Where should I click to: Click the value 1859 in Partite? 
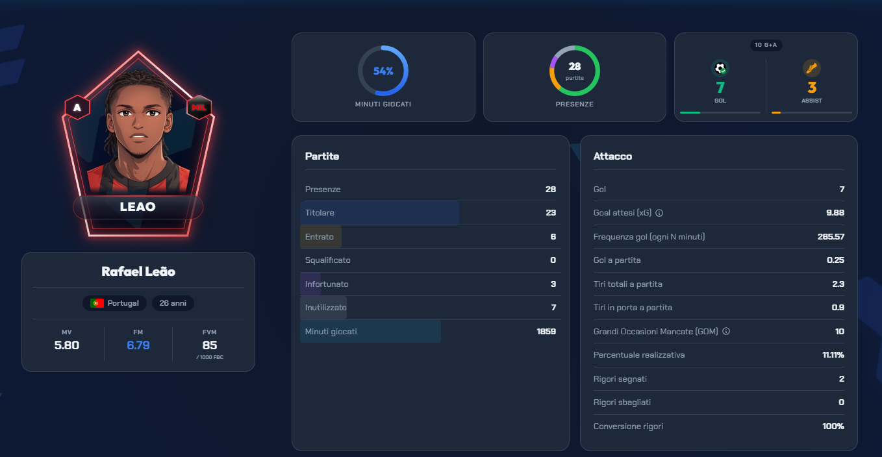point(546,331)
